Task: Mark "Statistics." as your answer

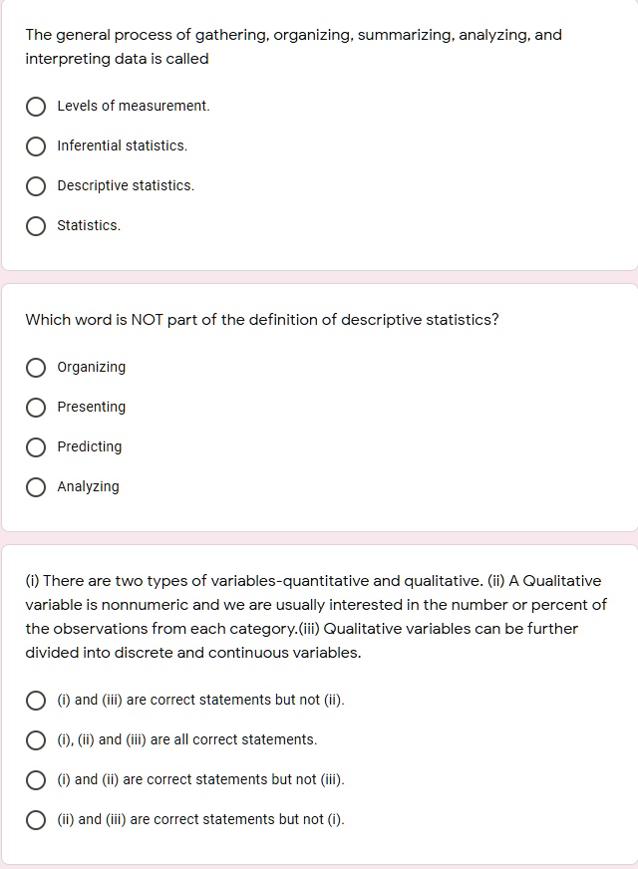Action: tap(36, 225)
